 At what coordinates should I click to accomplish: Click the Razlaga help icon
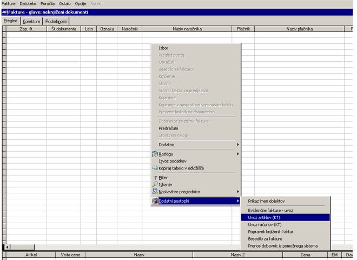tap(155, 154)
